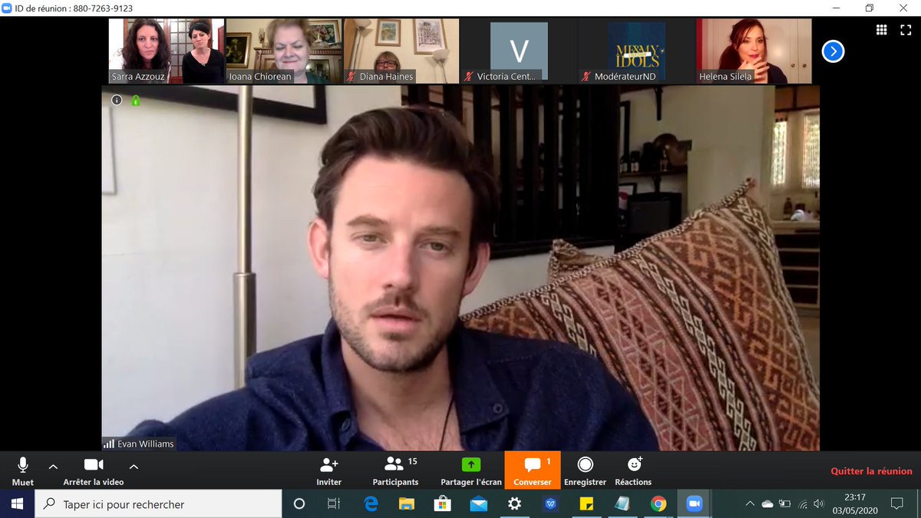Start screen sharing with Partager l'écran
This screenshot has width=921, height=518.
pos(470,470)
